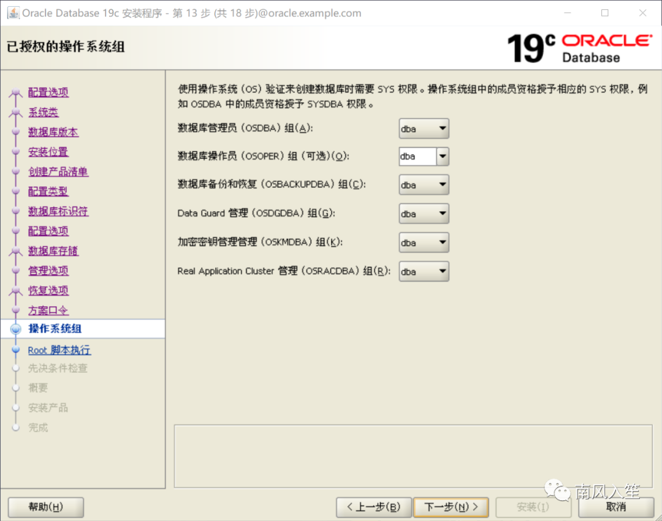Go back with 上一步(B) button
The width and height of the screenshot is (662, 521).
tap(374, 507)
